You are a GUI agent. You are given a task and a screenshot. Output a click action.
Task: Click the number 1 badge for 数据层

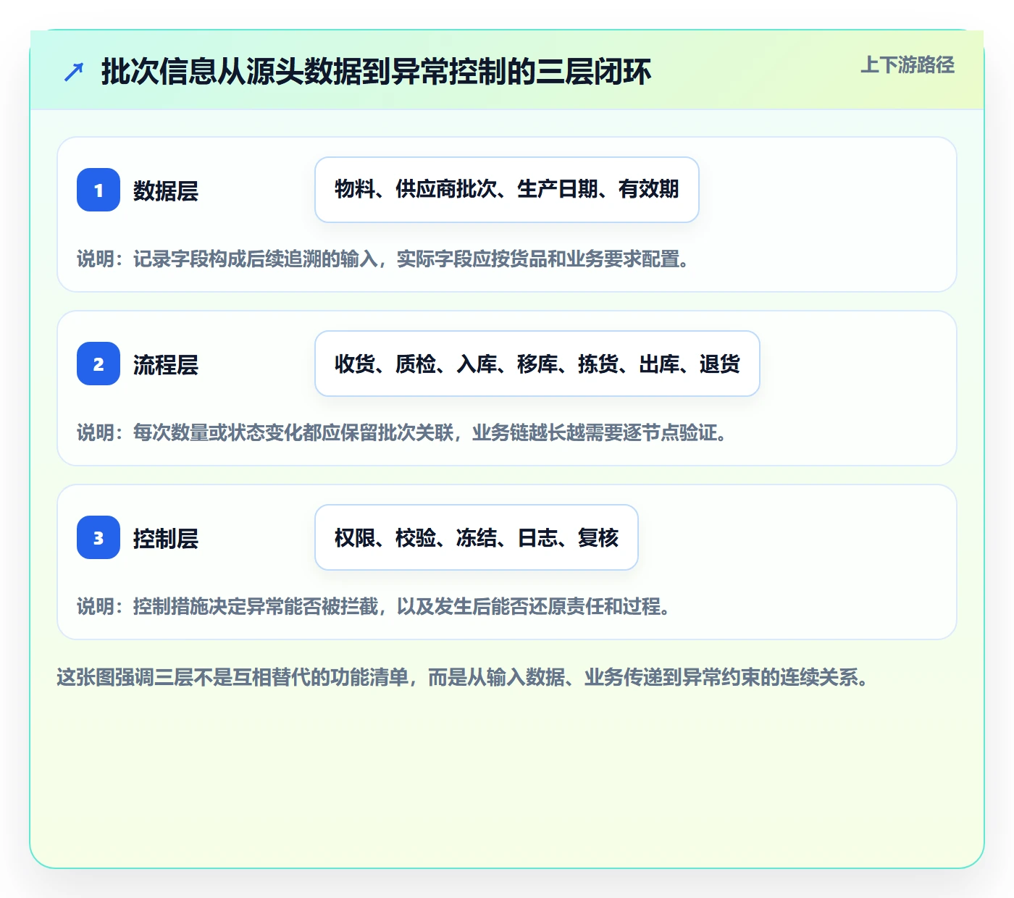coord(99,190)
